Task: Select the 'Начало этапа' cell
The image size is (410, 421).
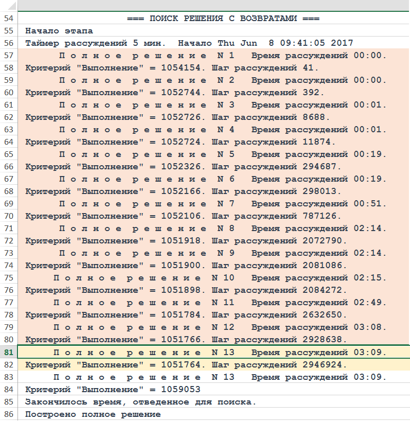Action: click(59, 31)
